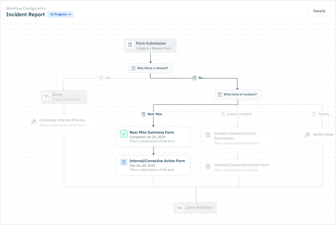Click clipboard icon beside What kind of incident?
This screenshot has width=336, height=225.
220,94
